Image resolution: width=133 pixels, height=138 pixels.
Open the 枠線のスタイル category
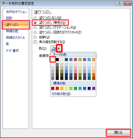pyautogui.click(x=15, y=38)
